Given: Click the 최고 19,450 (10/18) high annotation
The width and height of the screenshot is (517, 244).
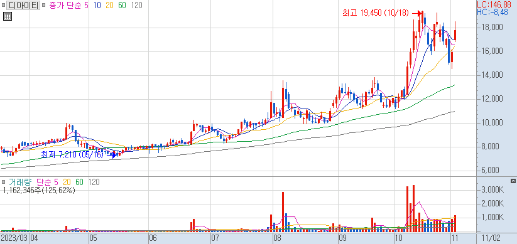Looking at the screenshot, I should click(376, 13).
